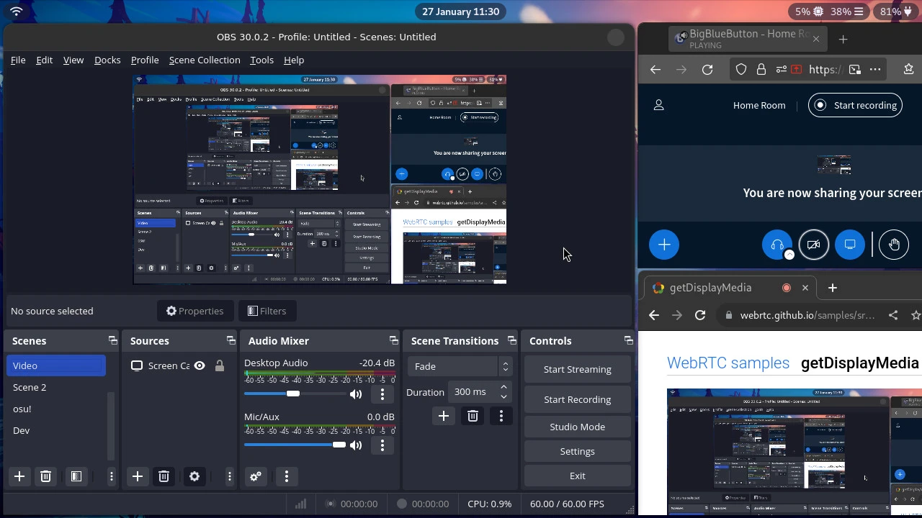Image resolution: width=922 pixels, height=518 pixels.
Task: Open WebRTC samples link
Action: (x=728, y=363)
